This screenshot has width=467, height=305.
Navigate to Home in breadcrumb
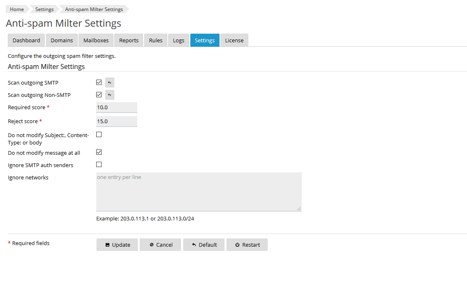click(17, 9)
